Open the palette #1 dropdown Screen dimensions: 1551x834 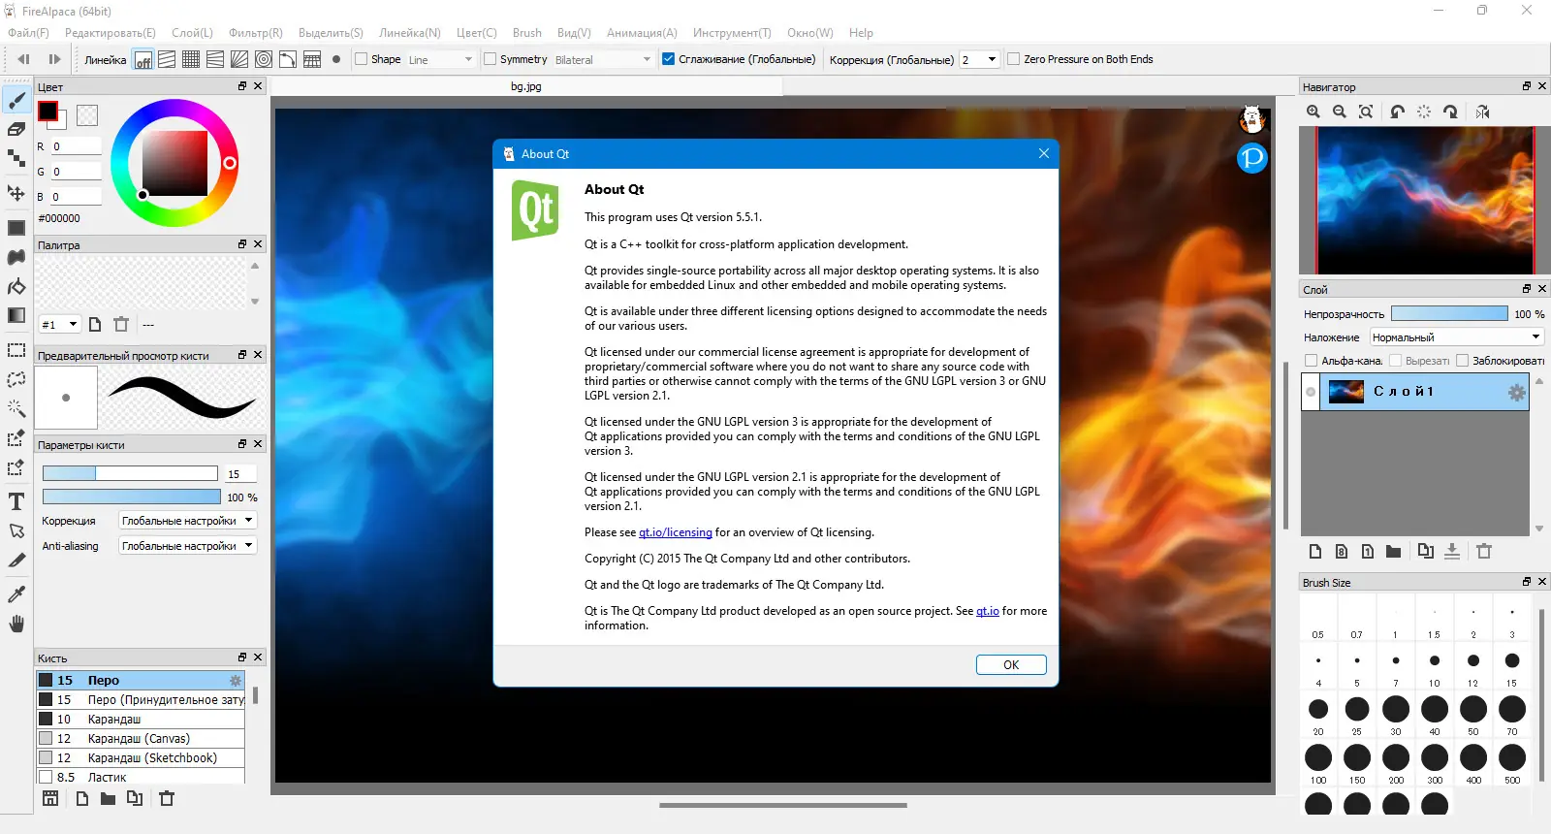click(59, 325)
